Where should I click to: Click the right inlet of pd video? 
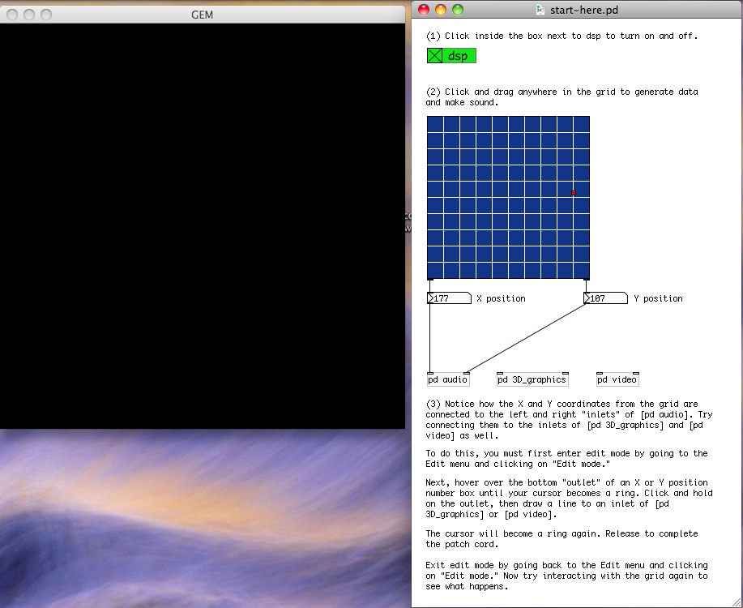coord(636,374)
